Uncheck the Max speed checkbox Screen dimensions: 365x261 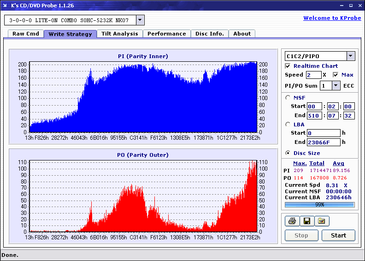point(336,75)
